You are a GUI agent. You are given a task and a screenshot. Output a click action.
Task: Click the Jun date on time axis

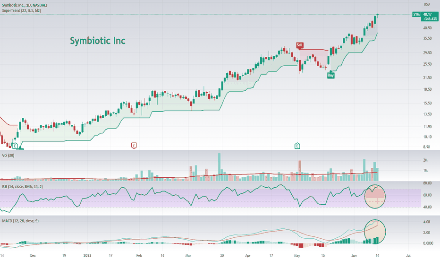click(354, 255)
